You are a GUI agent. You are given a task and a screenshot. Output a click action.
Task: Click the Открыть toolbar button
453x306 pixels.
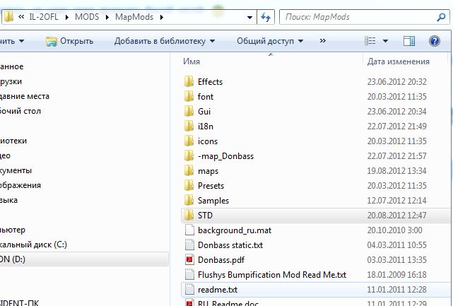coord(70,41)
